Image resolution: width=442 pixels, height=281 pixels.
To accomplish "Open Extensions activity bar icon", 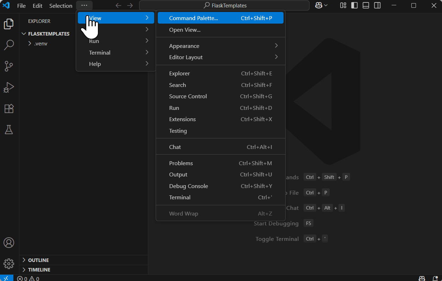I will (x=9, y=108).
